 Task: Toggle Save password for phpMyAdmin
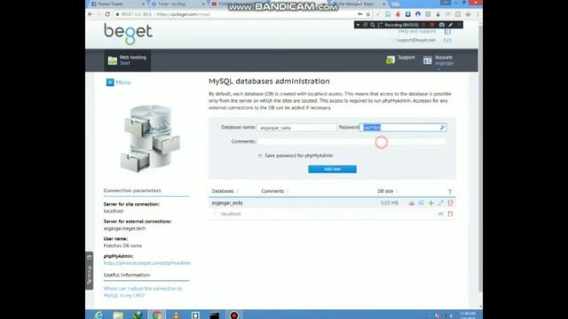click(x=260, y=156)
